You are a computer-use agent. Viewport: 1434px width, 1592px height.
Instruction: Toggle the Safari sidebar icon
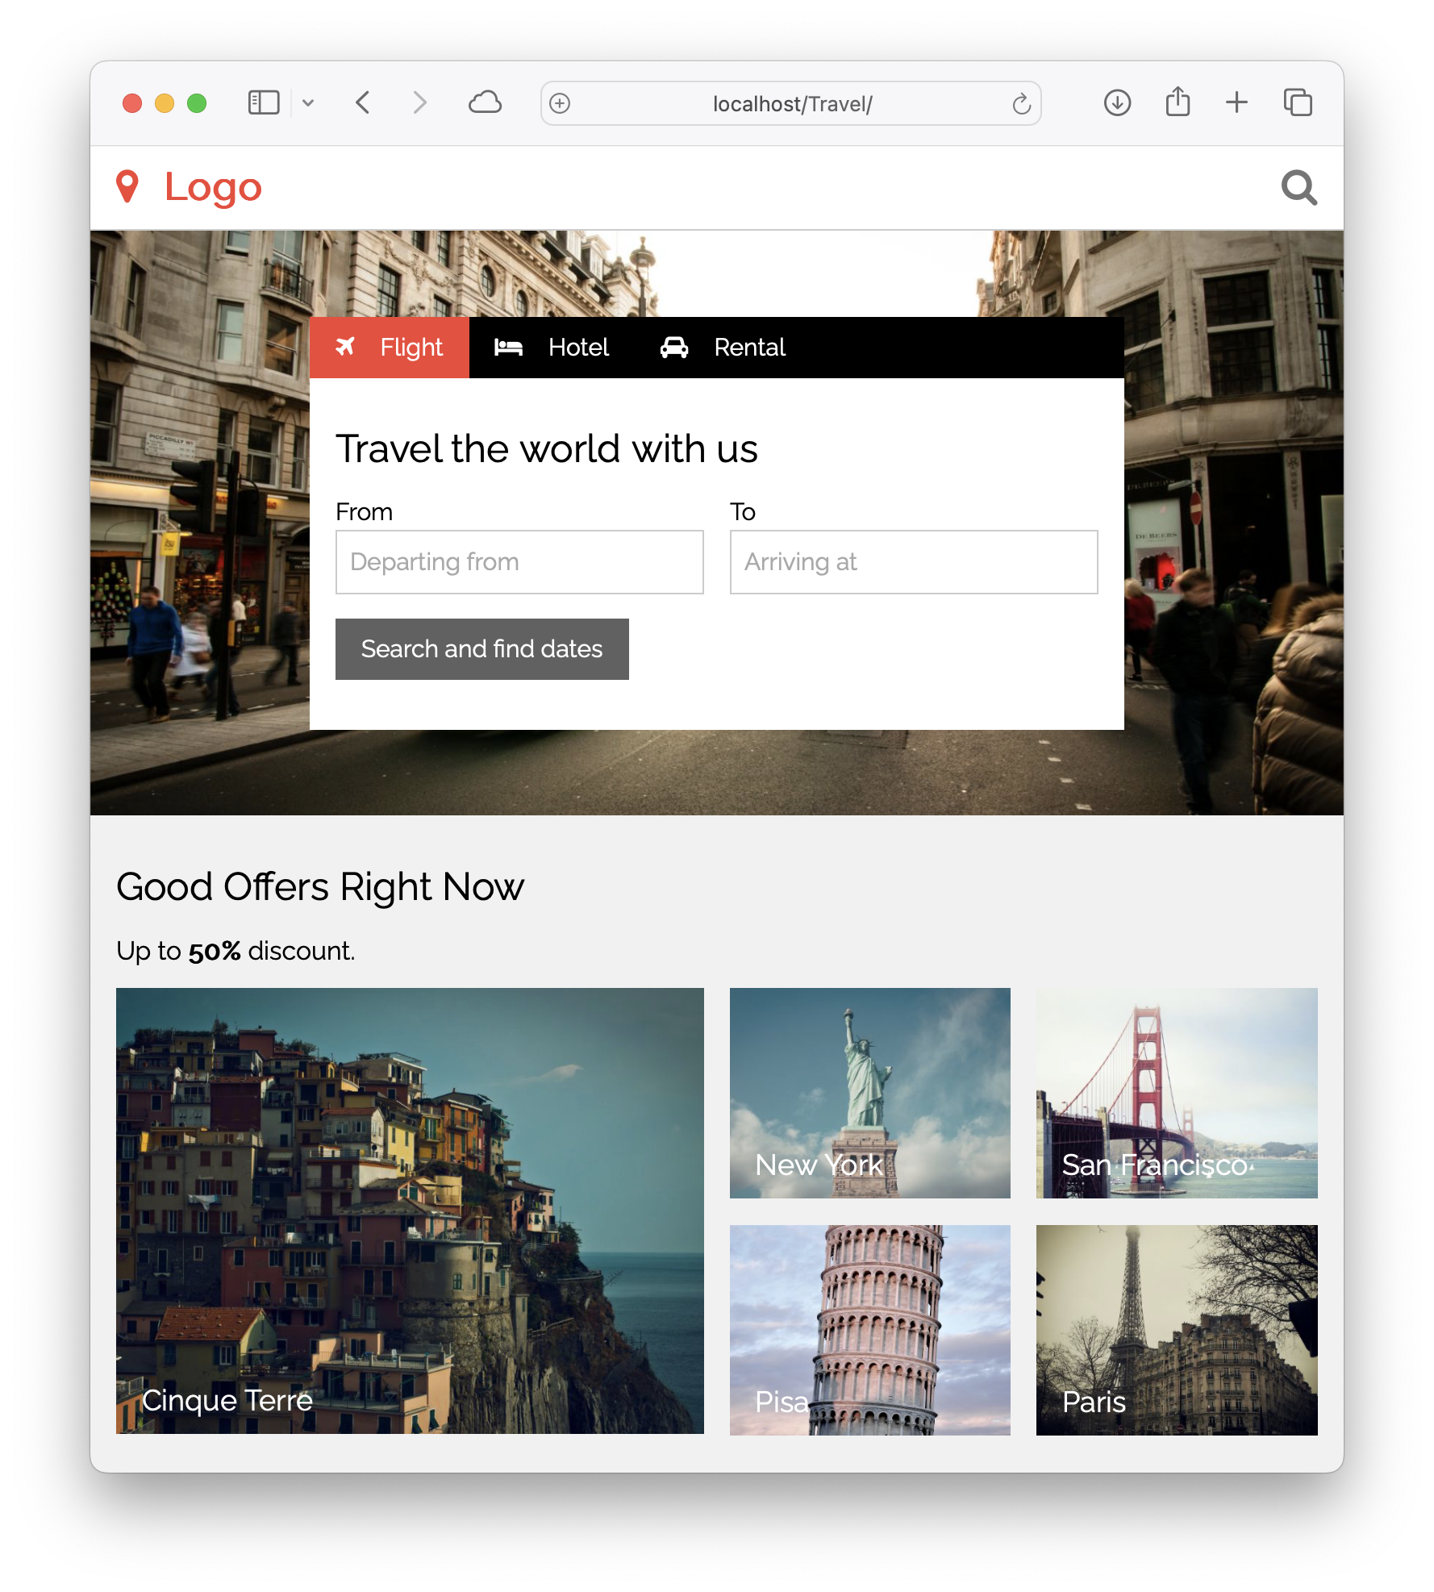click(263, 103)
